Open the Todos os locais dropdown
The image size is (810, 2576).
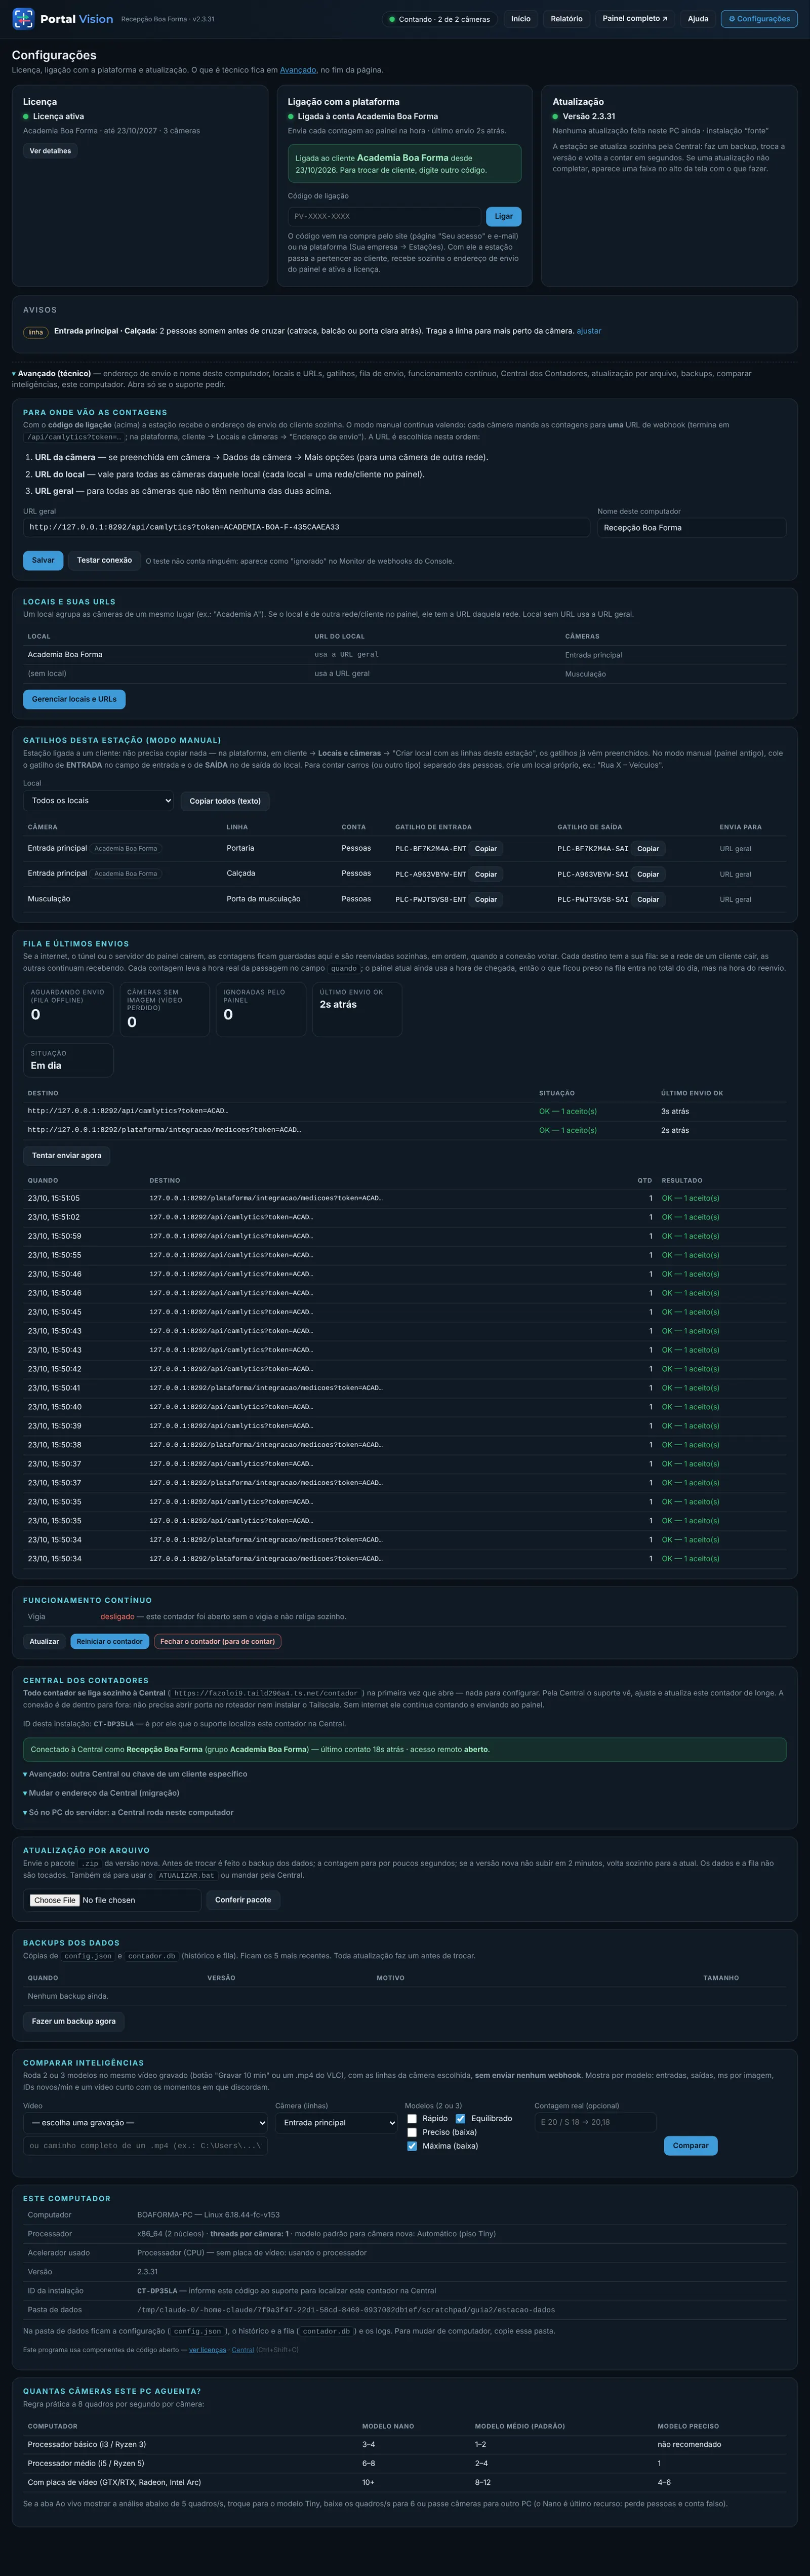coord(98,800)
